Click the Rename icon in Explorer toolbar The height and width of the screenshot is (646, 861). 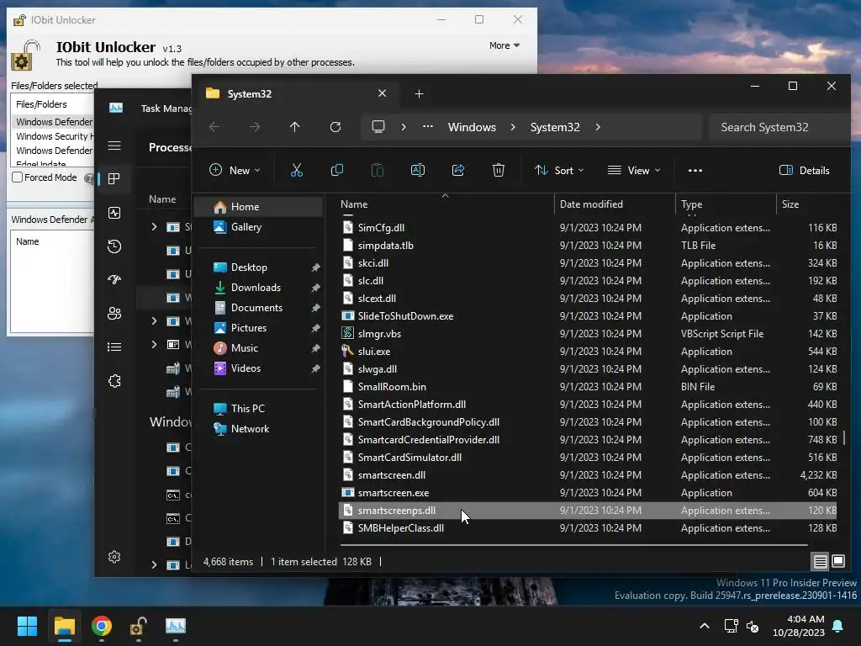(x=418, y=170)
